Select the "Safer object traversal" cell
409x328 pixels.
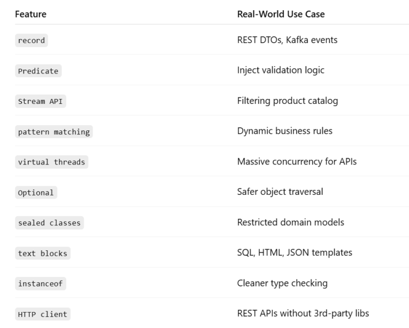coord(280,192)
